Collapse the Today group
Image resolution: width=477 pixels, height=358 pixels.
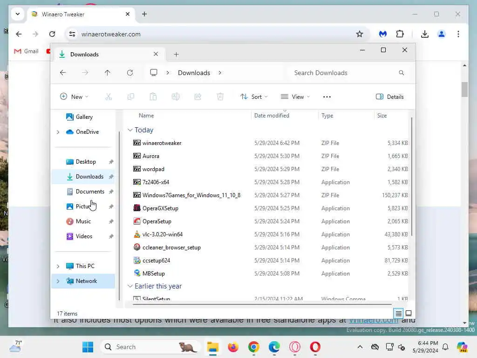point(130,130)
